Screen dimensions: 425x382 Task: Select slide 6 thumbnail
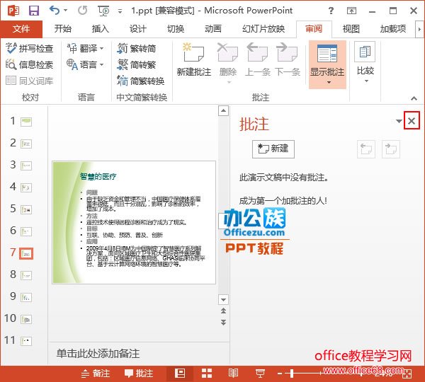[x=26, y=231]
